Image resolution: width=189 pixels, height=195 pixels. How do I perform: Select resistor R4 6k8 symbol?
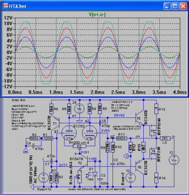[90, 109]
